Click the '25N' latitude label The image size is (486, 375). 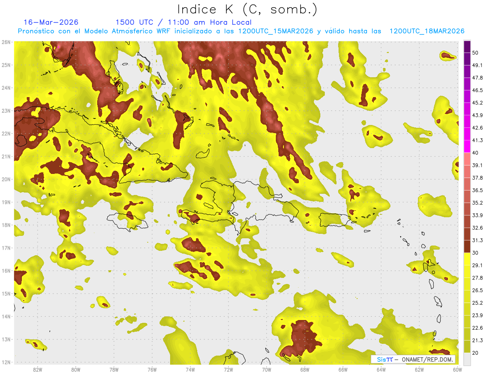[6, 65]
